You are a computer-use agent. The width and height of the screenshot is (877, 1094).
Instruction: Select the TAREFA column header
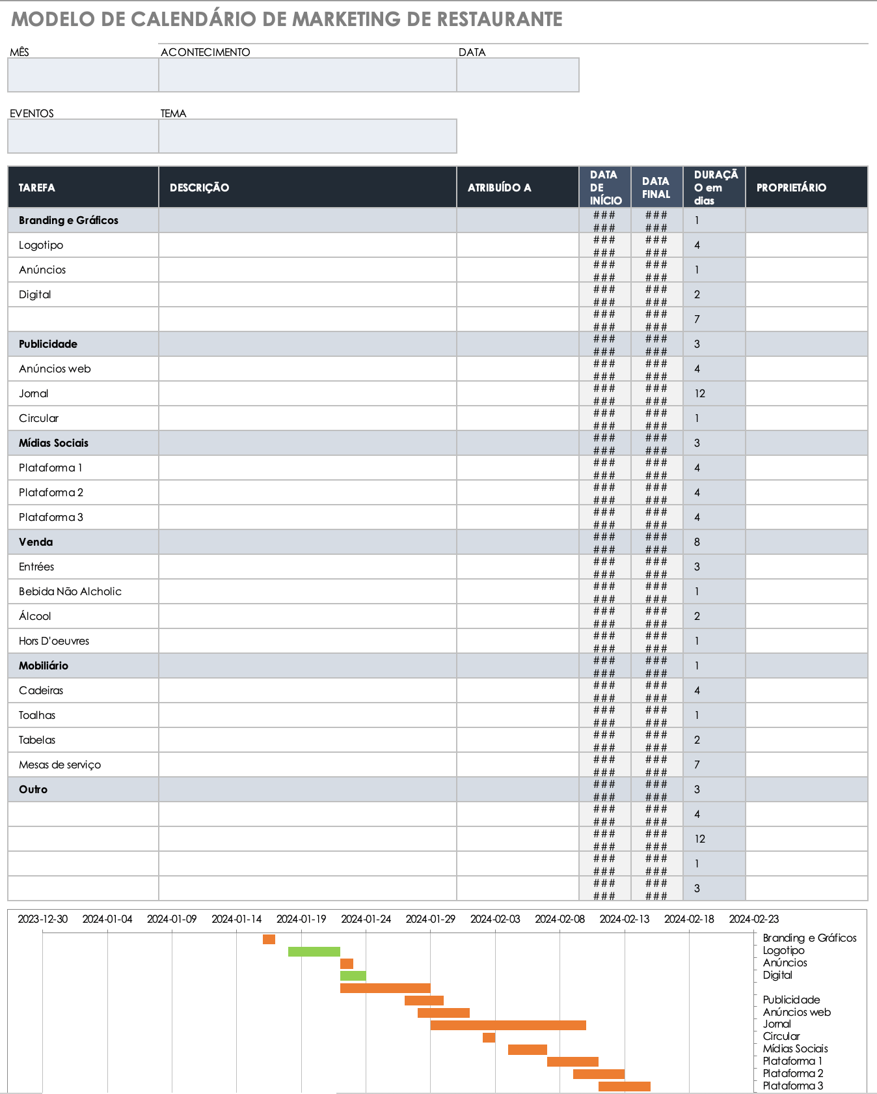(83, 188)
